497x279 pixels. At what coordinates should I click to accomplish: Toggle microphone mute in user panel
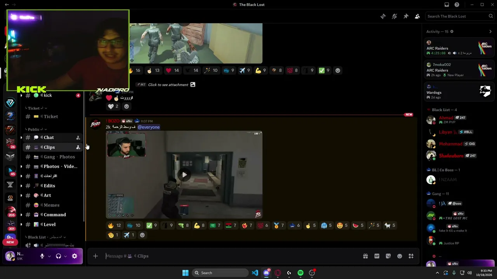click(42, 256)
